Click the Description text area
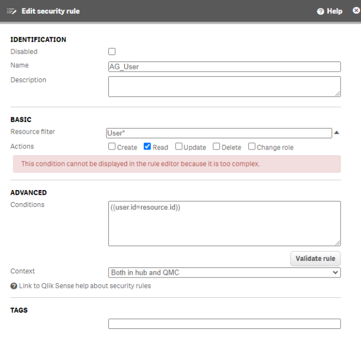 [224, 86]
